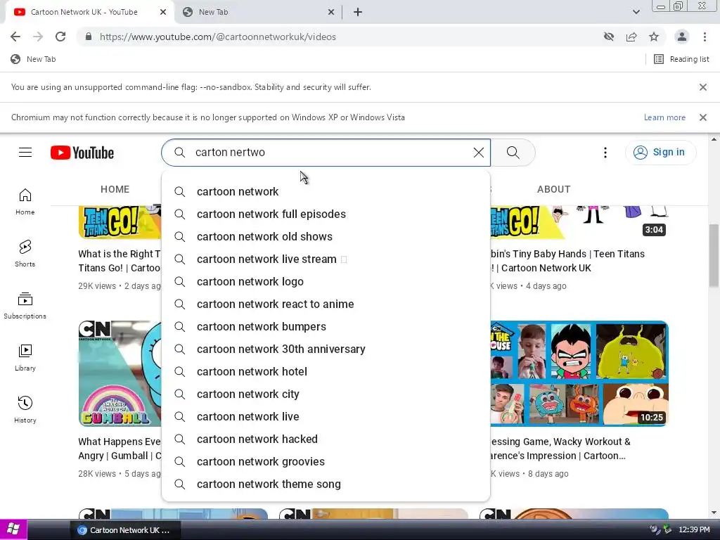Click the scrollbar down arrow

tap(714, 513)
